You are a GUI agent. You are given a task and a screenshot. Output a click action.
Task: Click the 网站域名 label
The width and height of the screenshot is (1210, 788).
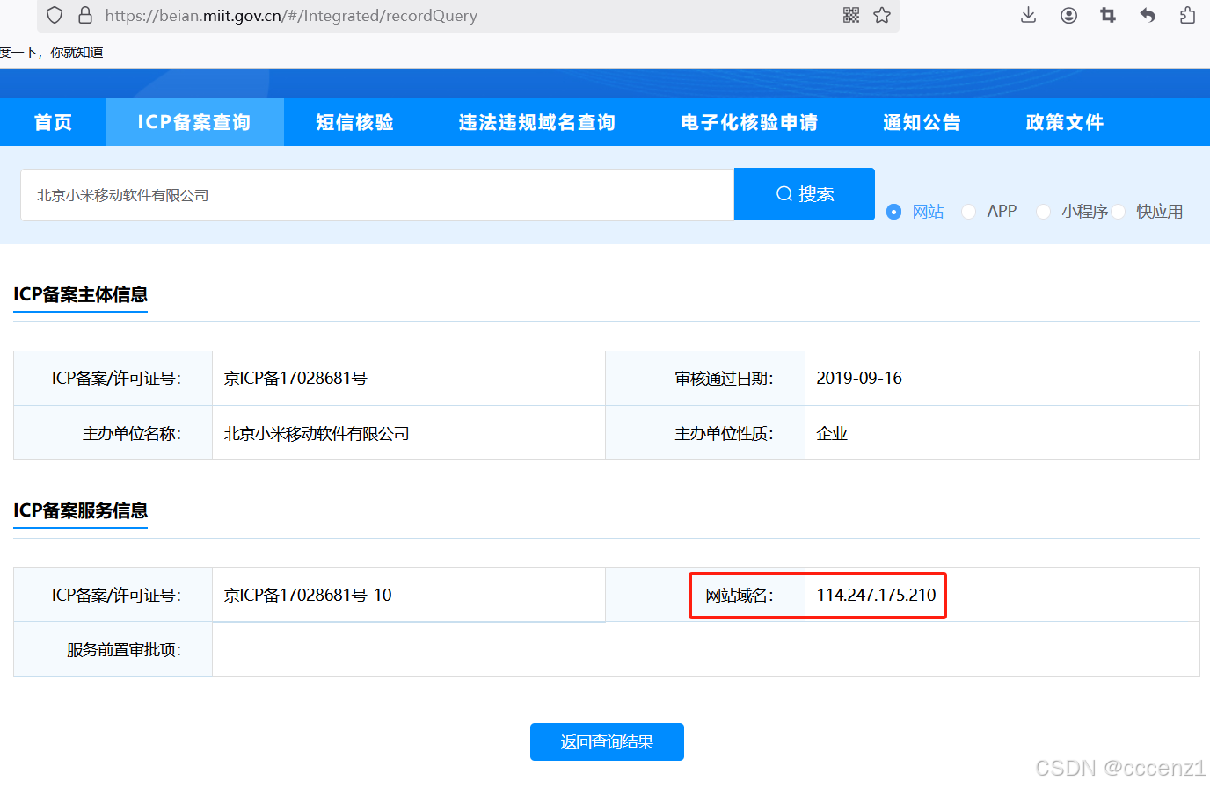click(740, 595)
